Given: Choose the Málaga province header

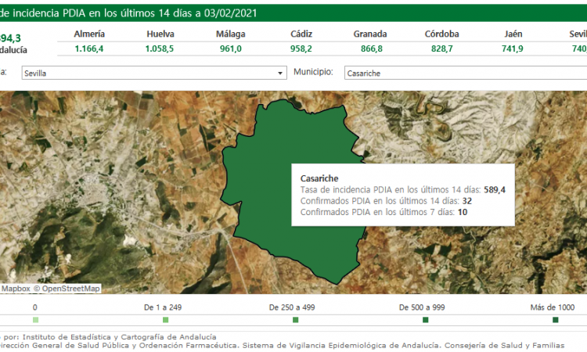Looking at the screenshot, I should tap(231, 34).
